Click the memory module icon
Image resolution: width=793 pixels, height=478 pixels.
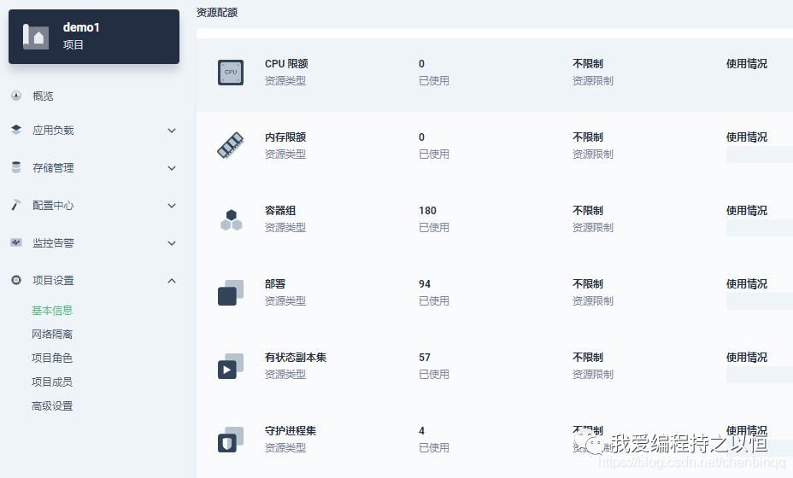(x=231, y=145)
